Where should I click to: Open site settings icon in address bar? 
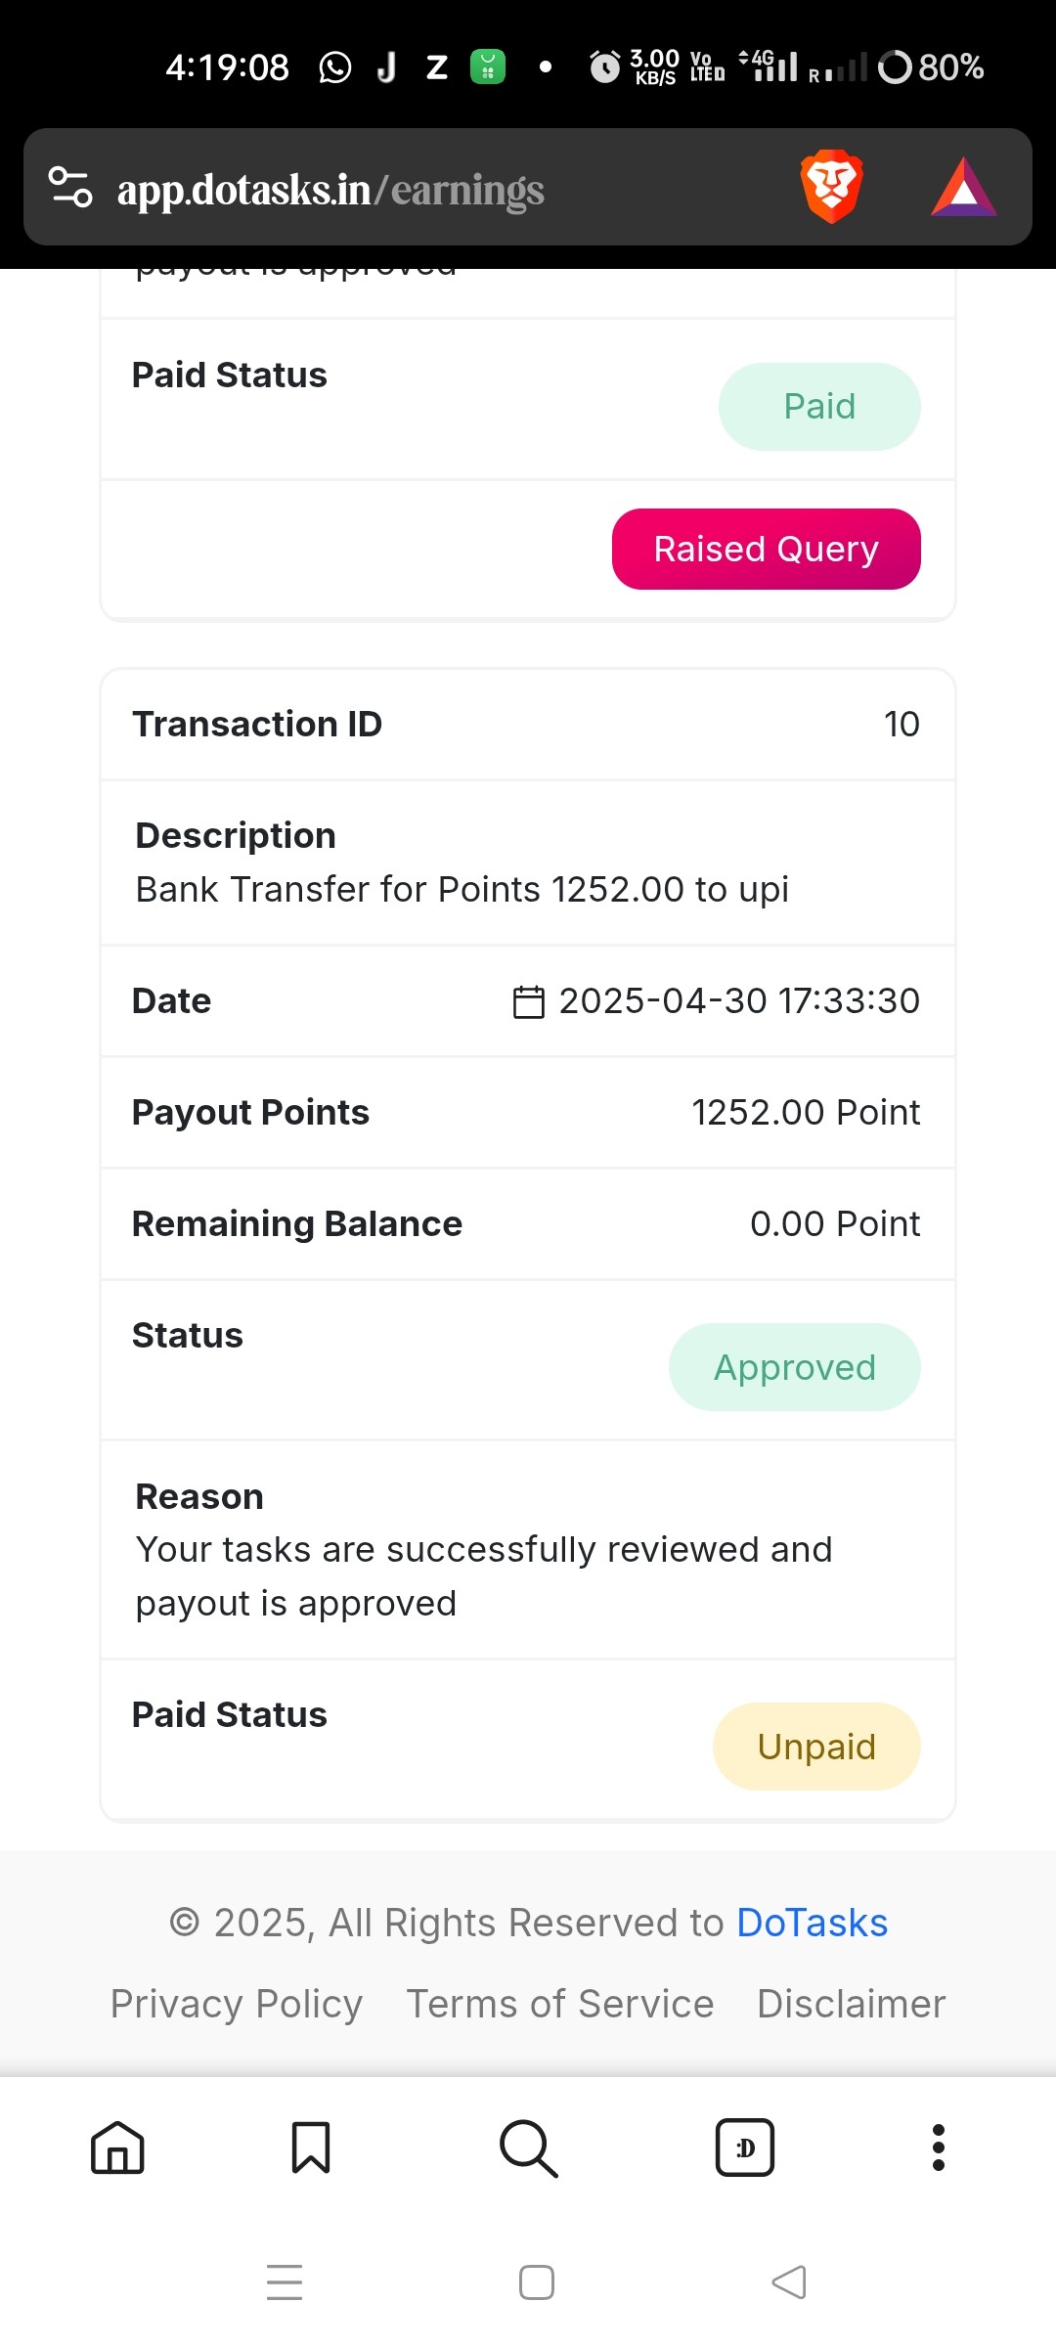70,187
